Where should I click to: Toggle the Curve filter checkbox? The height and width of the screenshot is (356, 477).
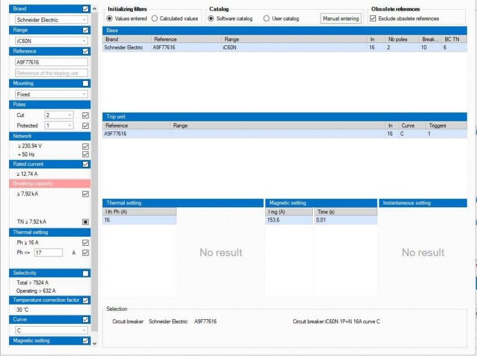[x=85, y=320]
